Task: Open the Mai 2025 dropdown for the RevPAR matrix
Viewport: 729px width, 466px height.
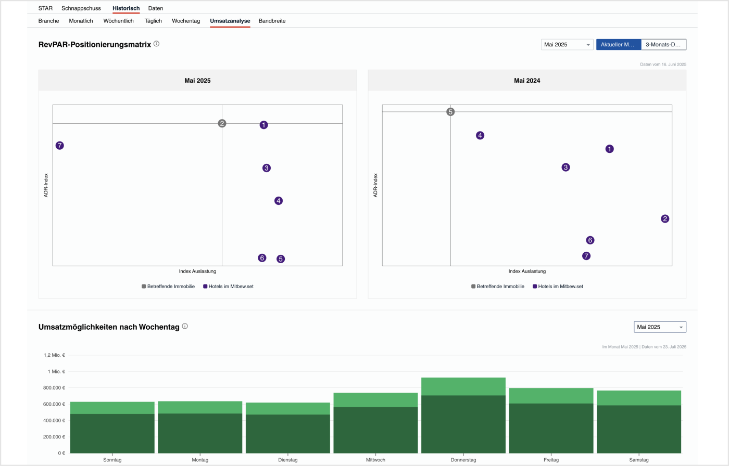Action: (567, 45)
